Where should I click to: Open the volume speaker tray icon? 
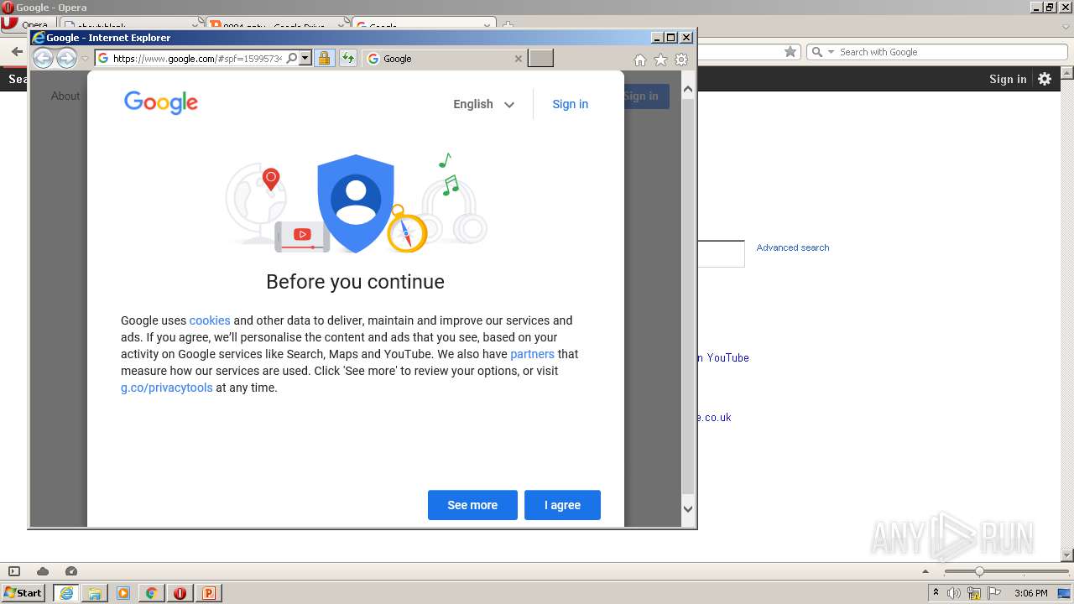click(954, 593)
